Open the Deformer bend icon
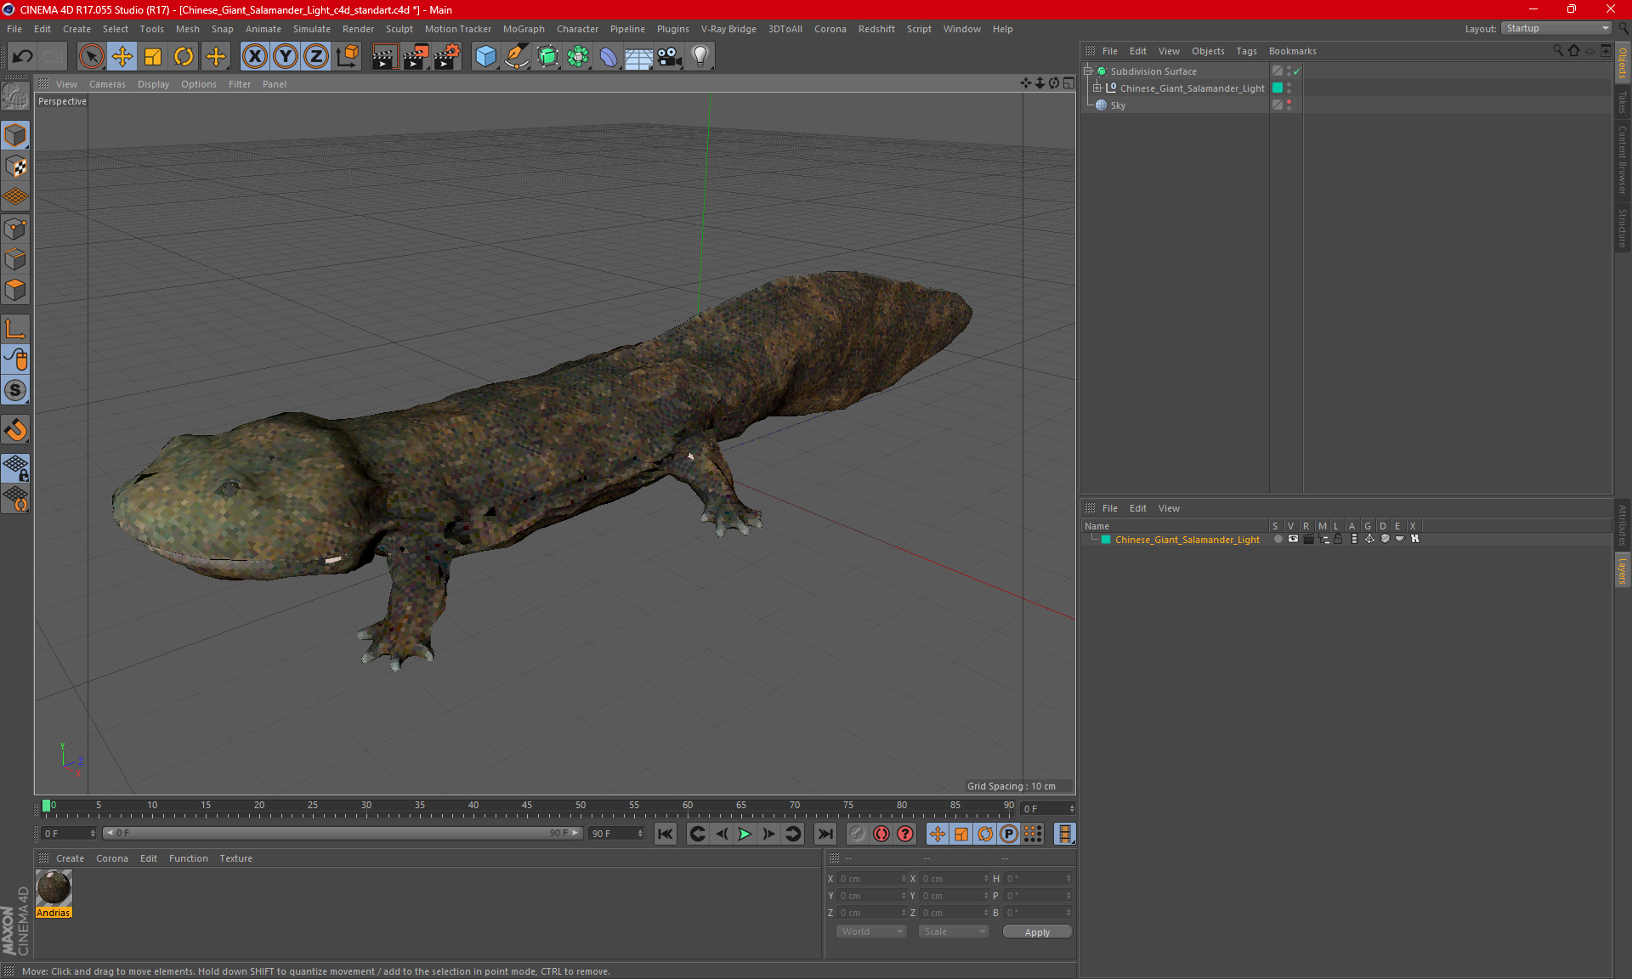 click(609, 57)
